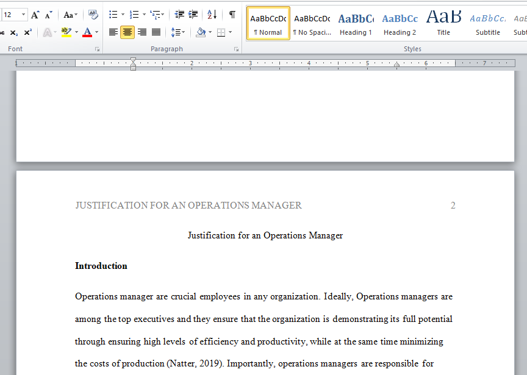Image resolution: width=527 pixels, height=375 pixels.
Task: Open the Font dialog launcher
Action: click(x=98, y=49)
